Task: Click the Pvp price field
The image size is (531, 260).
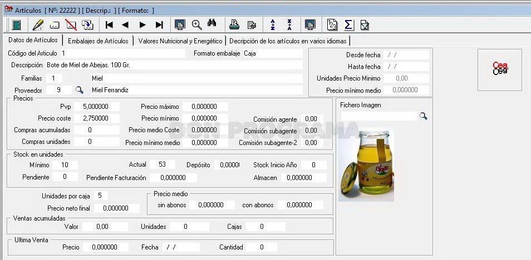Action: pos(96,107)
